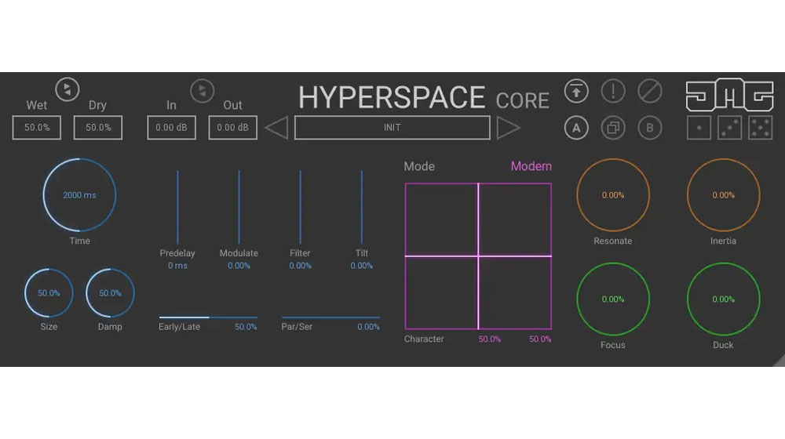Click the bypass slashed circle icon
785x439 pixels.
coord(650,91)
